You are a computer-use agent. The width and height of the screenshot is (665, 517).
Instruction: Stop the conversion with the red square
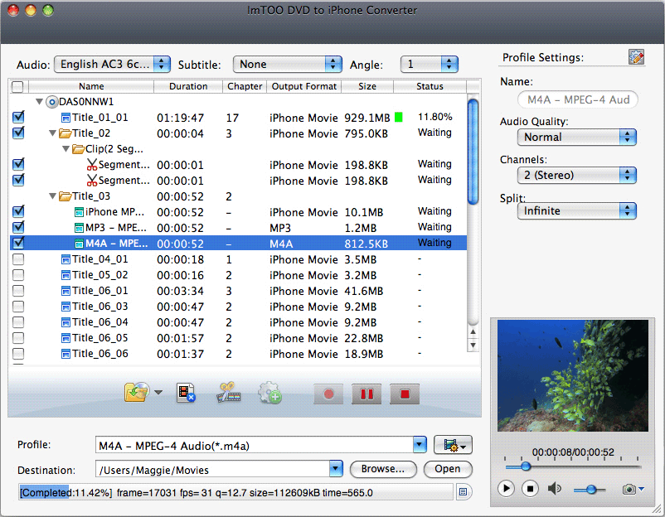pyautogui.click(x=405, y=394)
